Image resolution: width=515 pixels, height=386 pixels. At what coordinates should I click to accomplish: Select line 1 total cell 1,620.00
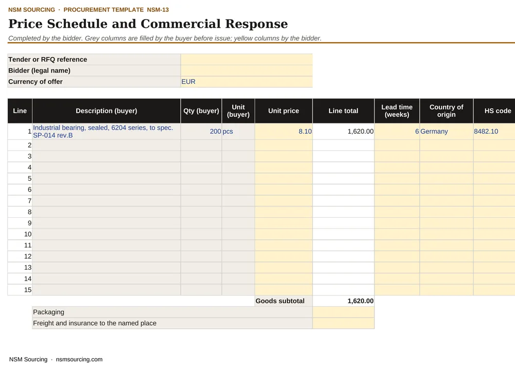coord(343,131)
